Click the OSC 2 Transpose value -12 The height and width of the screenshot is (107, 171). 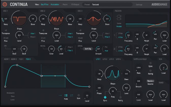(43, 30)
